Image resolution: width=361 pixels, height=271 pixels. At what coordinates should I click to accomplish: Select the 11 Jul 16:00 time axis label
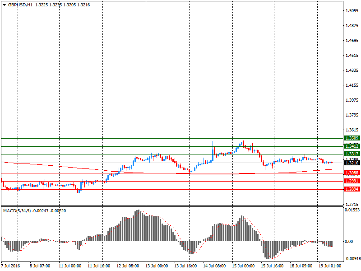[99, 266]
